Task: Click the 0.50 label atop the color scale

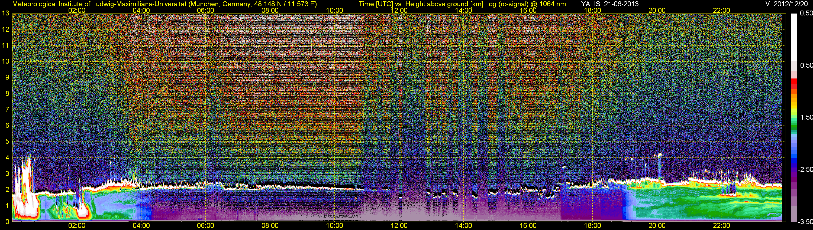Action: (x=806, y=13)
